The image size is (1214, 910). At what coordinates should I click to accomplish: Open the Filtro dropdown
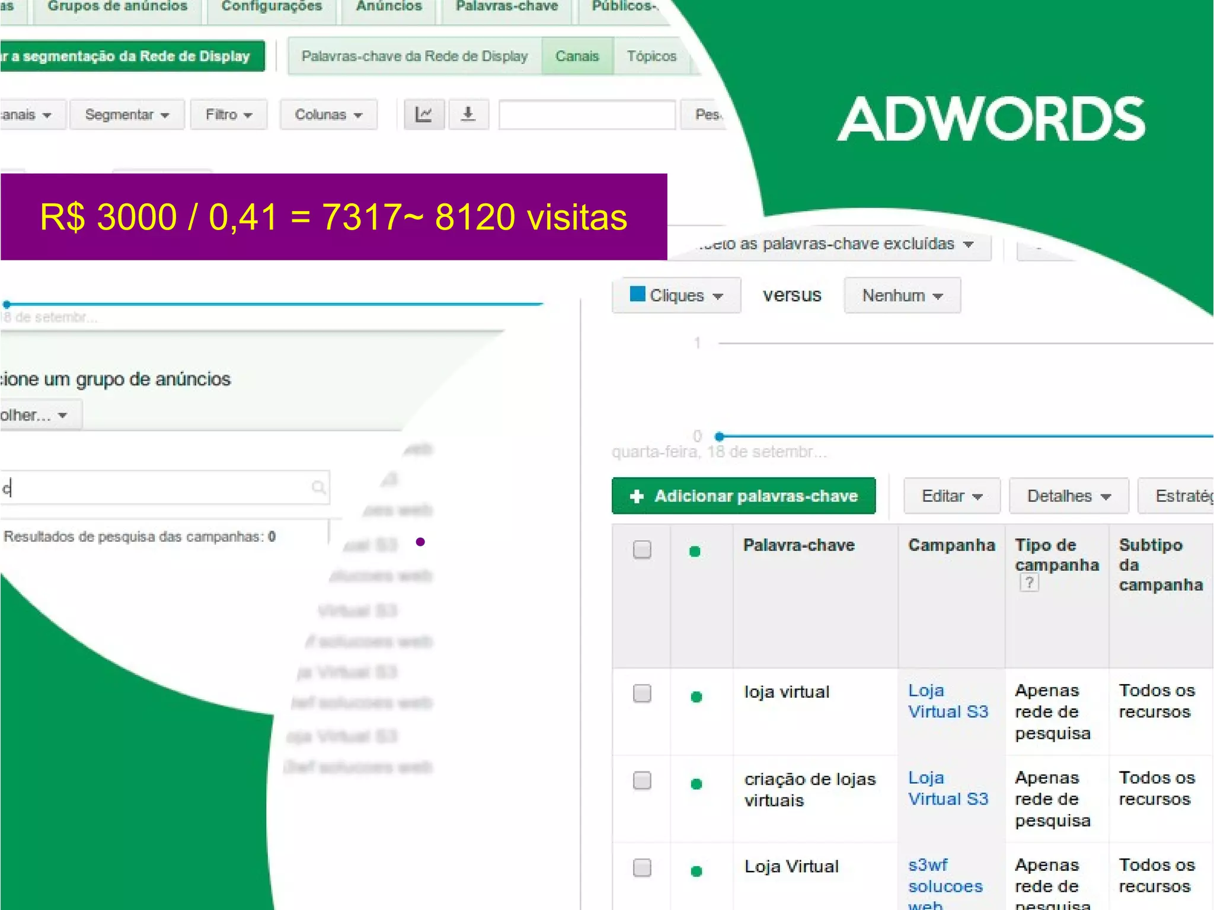(229, 114)
